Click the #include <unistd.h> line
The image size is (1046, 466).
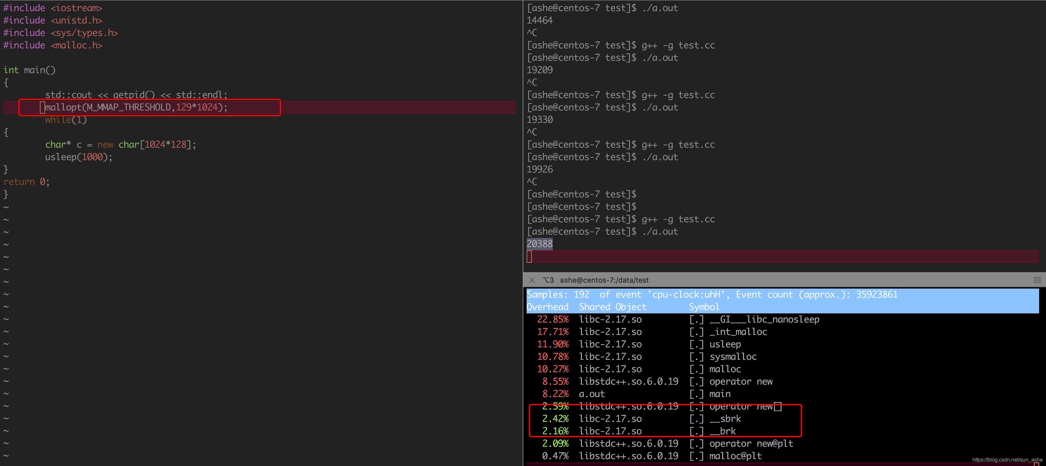[x=53, y=20]
